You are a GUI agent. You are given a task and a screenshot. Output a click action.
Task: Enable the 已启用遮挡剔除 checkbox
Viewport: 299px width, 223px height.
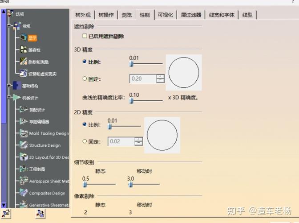(85, 36)
